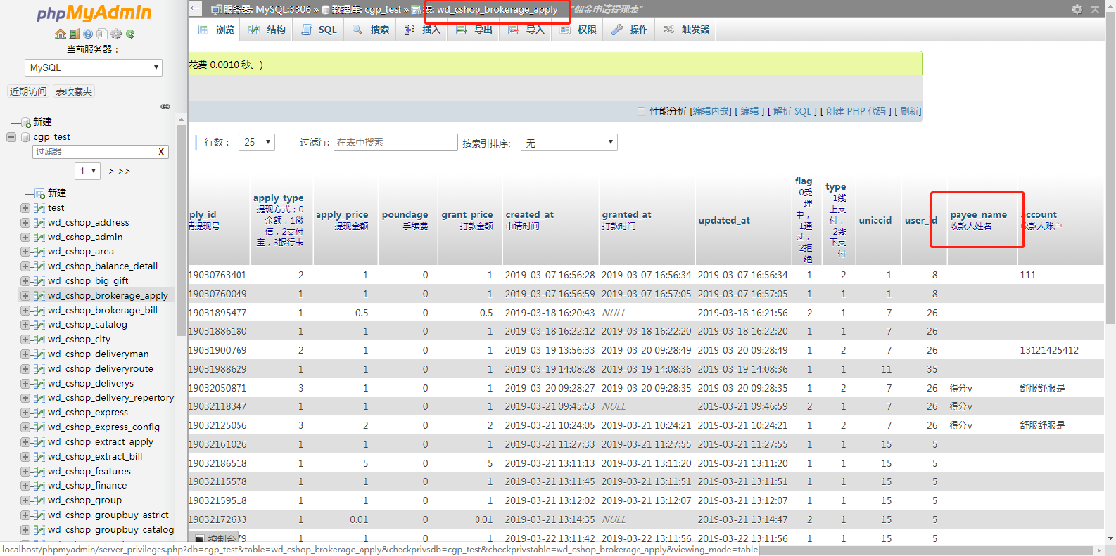The image size is (1116, 556).
Task: Enable the 性能分析 profiling checkbox
Action: click(641, 111)
